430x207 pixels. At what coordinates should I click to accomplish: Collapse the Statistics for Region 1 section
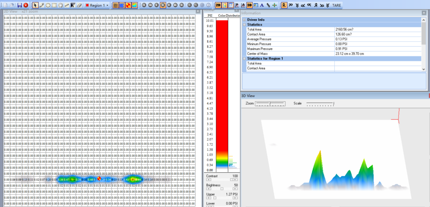coord(244,59)
